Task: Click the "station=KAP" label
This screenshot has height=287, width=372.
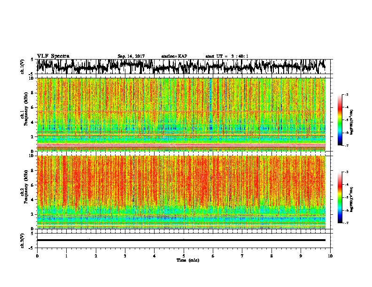Action: [174, 56]
